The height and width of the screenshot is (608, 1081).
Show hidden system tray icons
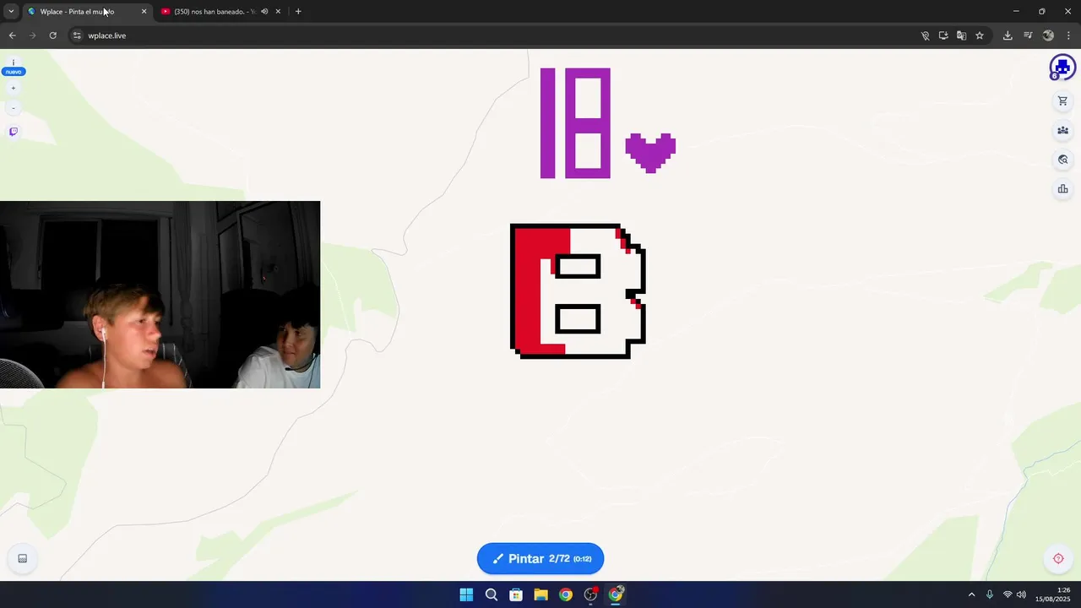[971, 594]
